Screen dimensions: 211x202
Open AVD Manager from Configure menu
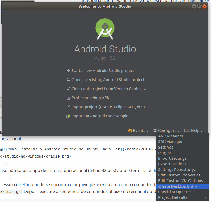(x=183, y=136)
